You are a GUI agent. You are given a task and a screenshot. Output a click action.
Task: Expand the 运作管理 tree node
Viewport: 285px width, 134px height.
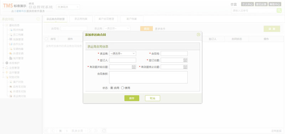pos(3,73)
